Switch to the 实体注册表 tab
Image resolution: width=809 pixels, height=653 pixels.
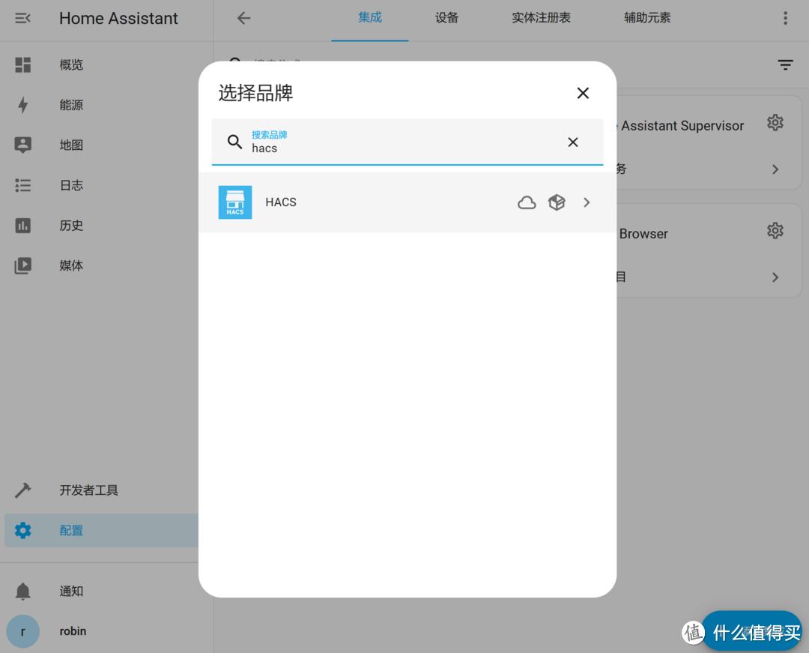(541, 17)
